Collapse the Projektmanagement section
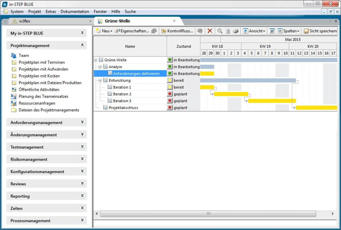The width and height of the screenshot is (341, 230). click(x=82, y=45)
